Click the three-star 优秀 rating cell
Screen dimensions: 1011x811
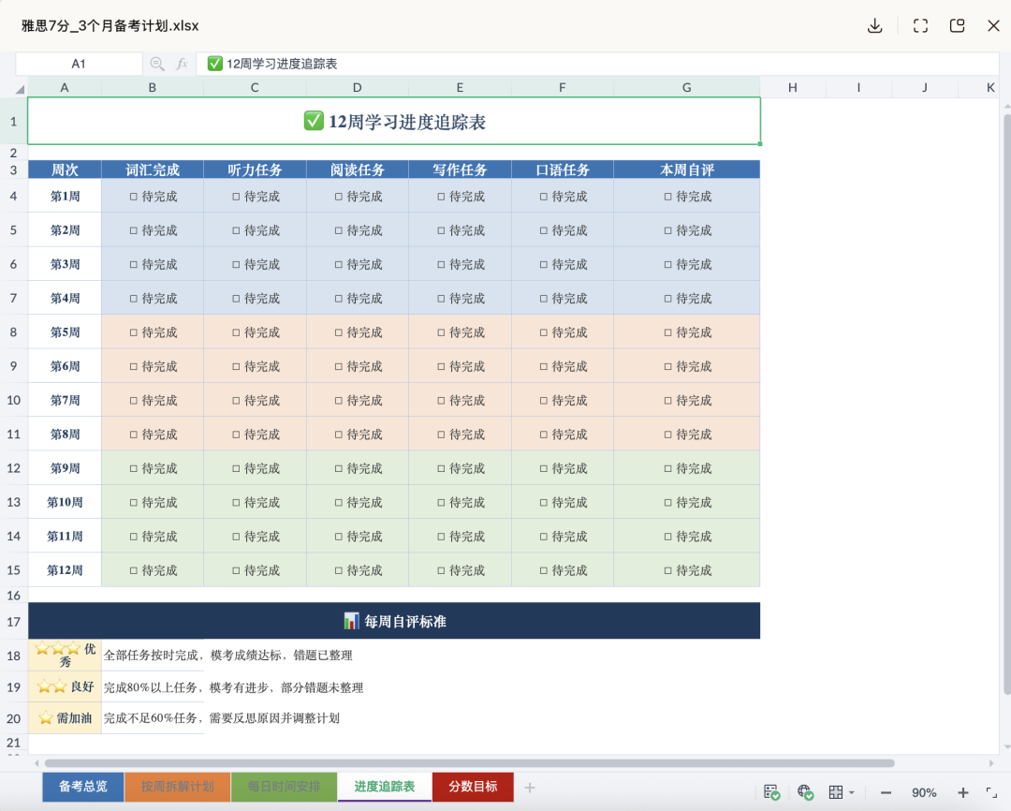[65, 655]
